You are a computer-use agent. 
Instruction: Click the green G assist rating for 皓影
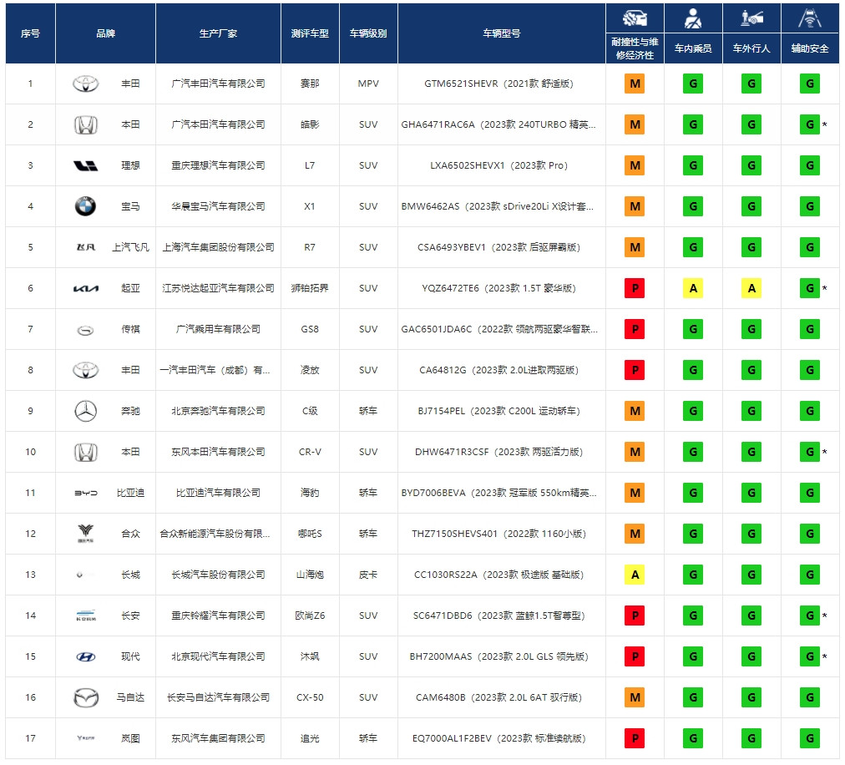[809, 124]
